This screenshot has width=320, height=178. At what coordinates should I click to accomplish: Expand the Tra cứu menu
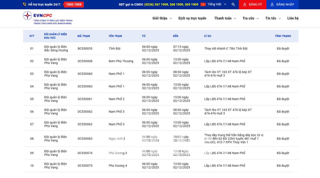(x=251, y=18)
